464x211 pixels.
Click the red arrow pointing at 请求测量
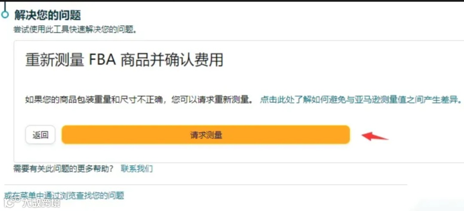[x=375, y=137]
